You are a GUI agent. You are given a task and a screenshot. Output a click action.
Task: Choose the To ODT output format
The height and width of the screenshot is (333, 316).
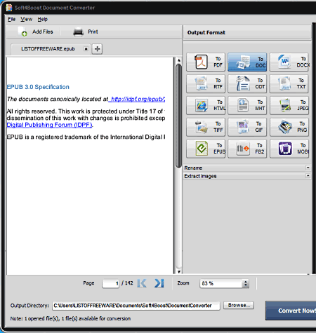coord(247,83)
